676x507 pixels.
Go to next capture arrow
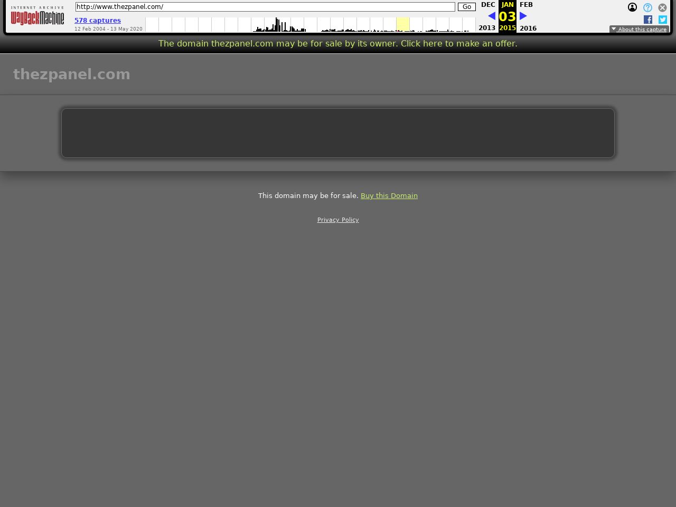[523, 16]
